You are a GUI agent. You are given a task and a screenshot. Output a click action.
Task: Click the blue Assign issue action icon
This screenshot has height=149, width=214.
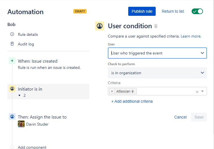pos(12,117)
